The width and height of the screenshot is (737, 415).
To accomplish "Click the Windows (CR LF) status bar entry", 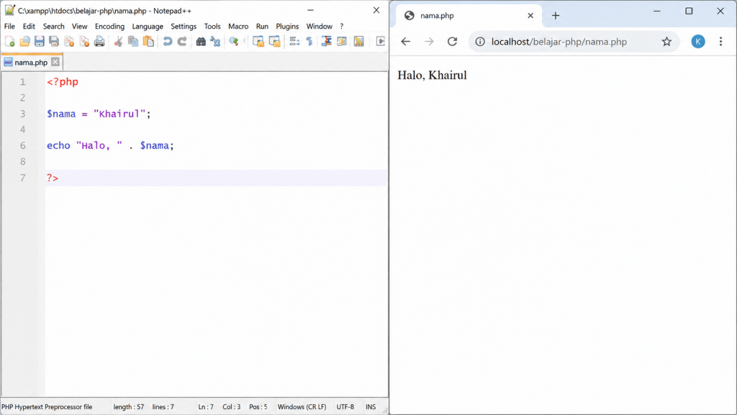I will 302,407.
